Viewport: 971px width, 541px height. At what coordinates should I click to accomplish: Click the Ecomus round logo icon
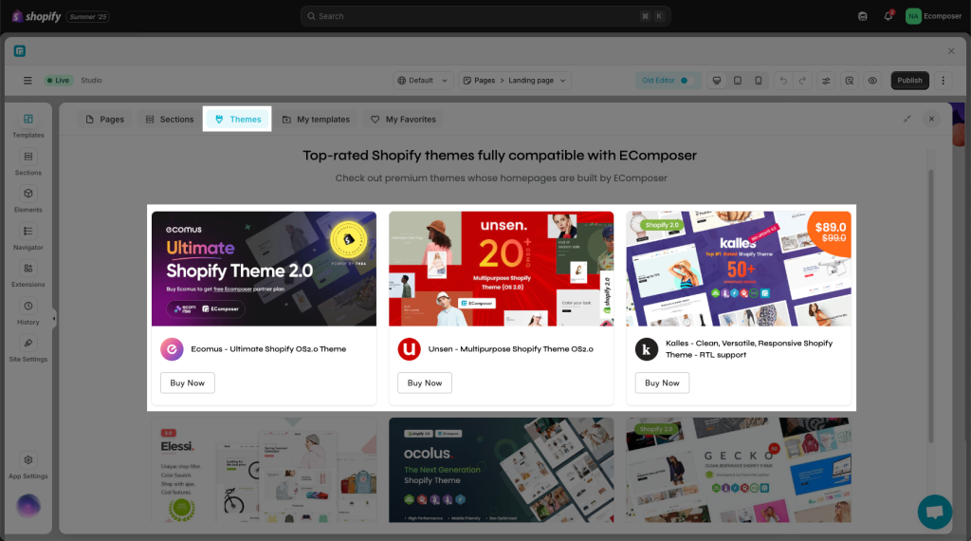172,349
